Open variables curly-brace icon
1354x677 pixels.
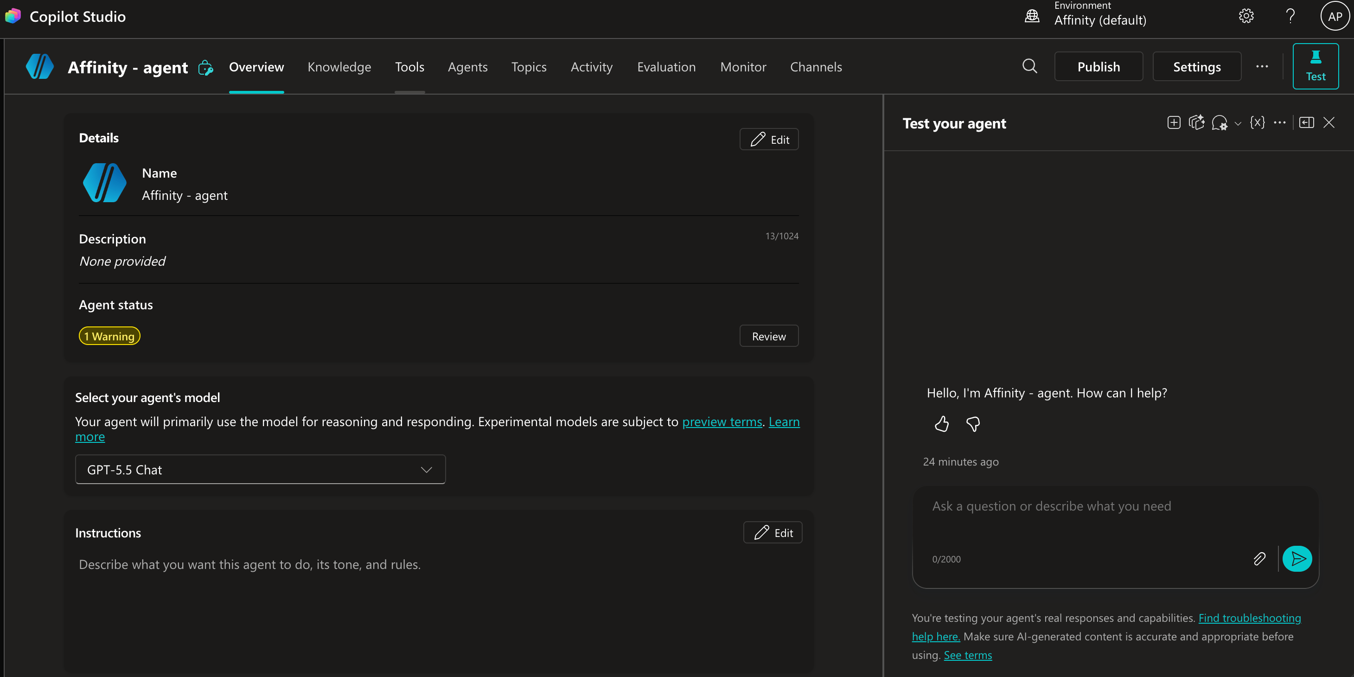click(1257, 123)
